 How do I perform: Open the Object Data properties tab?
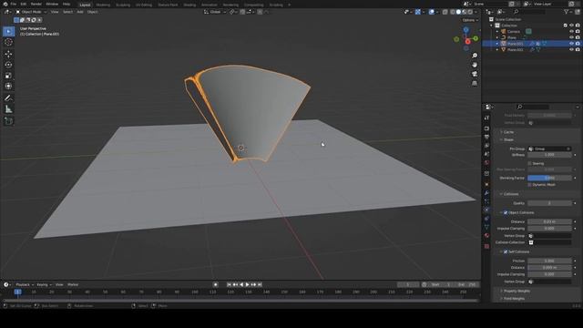click(x=486, y=227)
